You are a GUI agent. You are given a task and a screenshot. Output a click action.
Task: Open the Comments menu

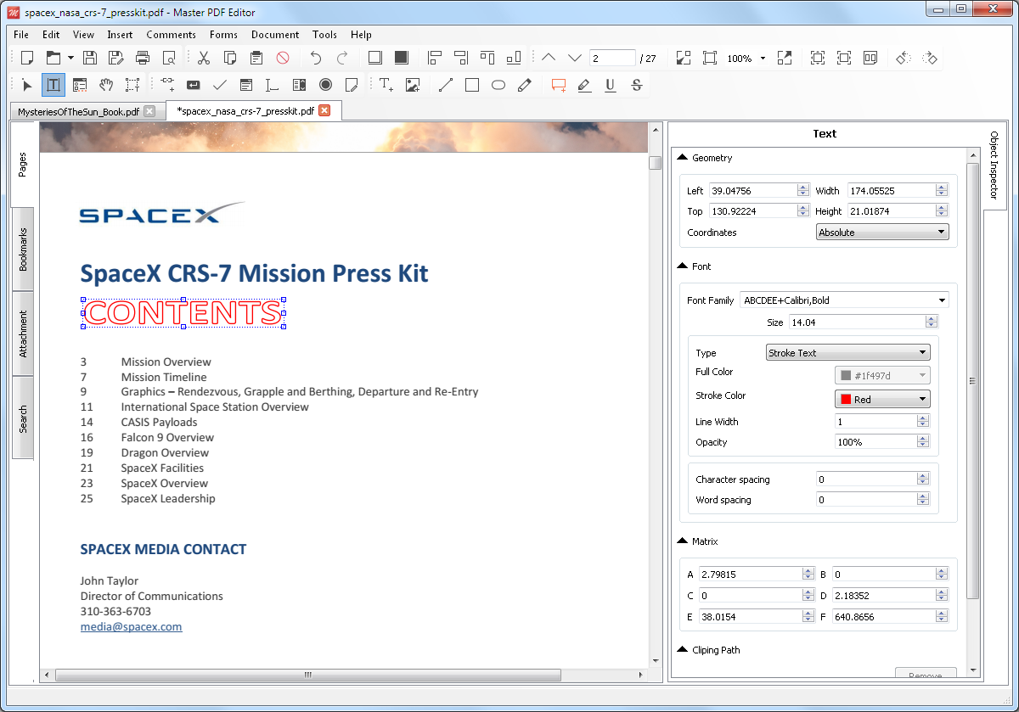point(171,35)
